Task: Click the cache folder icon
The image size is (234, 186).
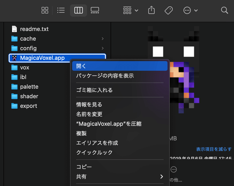Action: pos(14,39)
